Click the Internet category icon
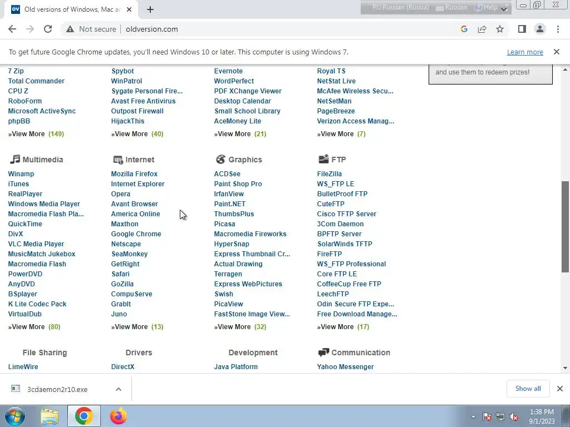570x427 pixels. pyautogui.click(x=118, y=160)
